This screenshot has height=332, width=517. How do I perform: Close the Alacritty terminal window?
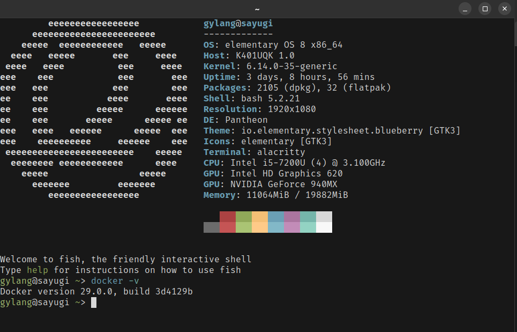[x=504, y=9]
